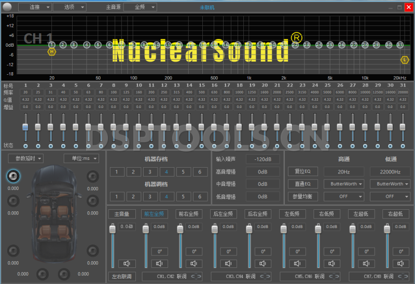Viewport: 415px width, 284px height.
Task: Open the high-pass OFF slope dropdown
Action: pos(344,197)
